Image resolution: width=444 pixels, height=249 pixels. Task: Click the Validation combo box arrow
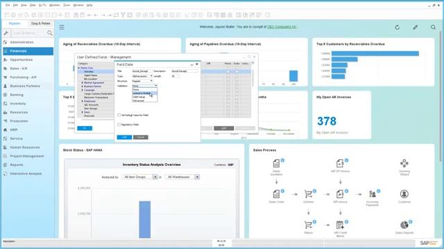pyautogui.click(x=155, y=86)
